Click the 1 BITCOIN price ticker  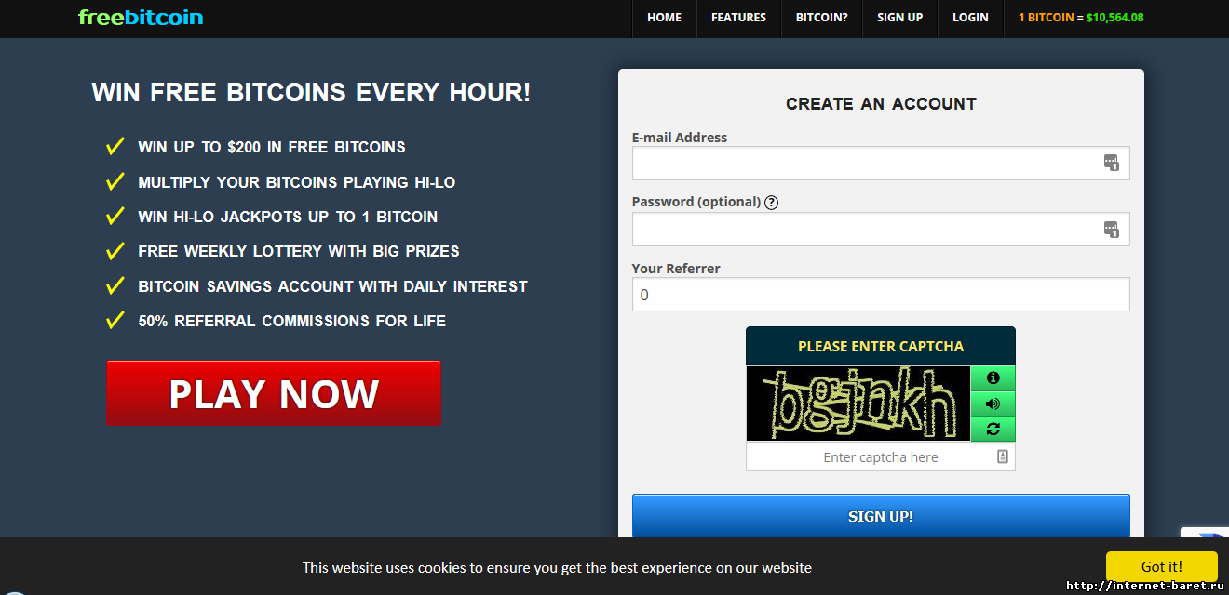(x=1080, y=18)
